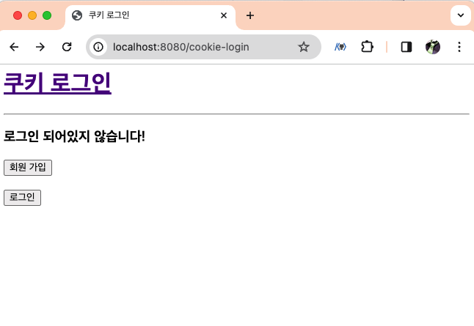Open the Chrome three-dot menu
The height and width of the screenshot is (326, 474).
pos(459,47)
